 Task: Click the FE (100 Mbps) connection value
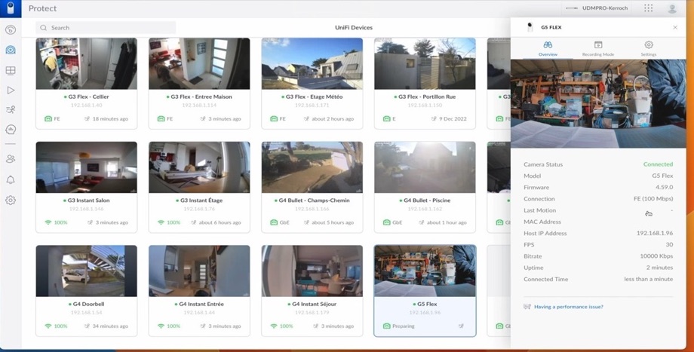coord(653,198)
